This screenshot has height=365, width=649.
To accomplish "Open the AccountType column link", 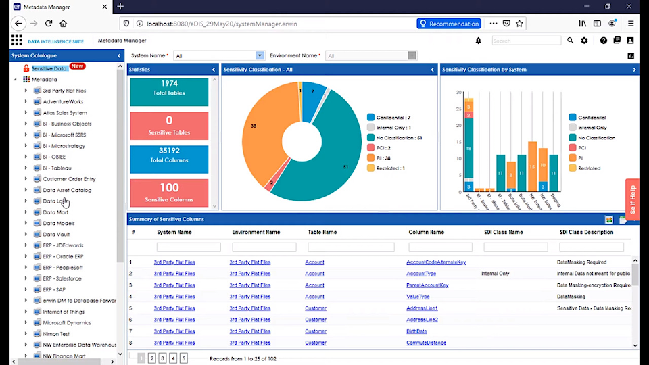I will (x=420, y=274).
